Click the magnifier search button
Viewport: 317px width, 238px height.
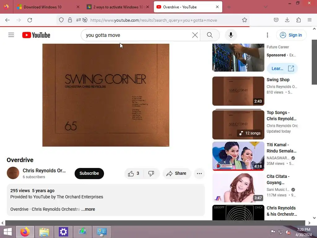point(210,35)
